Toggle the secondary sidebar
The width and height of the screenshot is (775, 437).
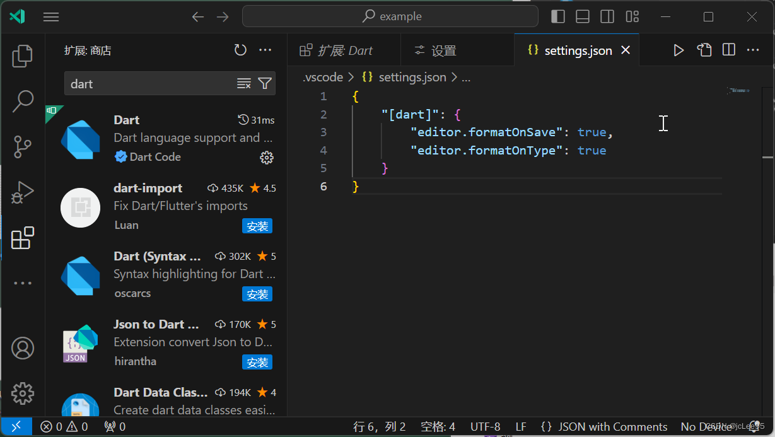607,16
